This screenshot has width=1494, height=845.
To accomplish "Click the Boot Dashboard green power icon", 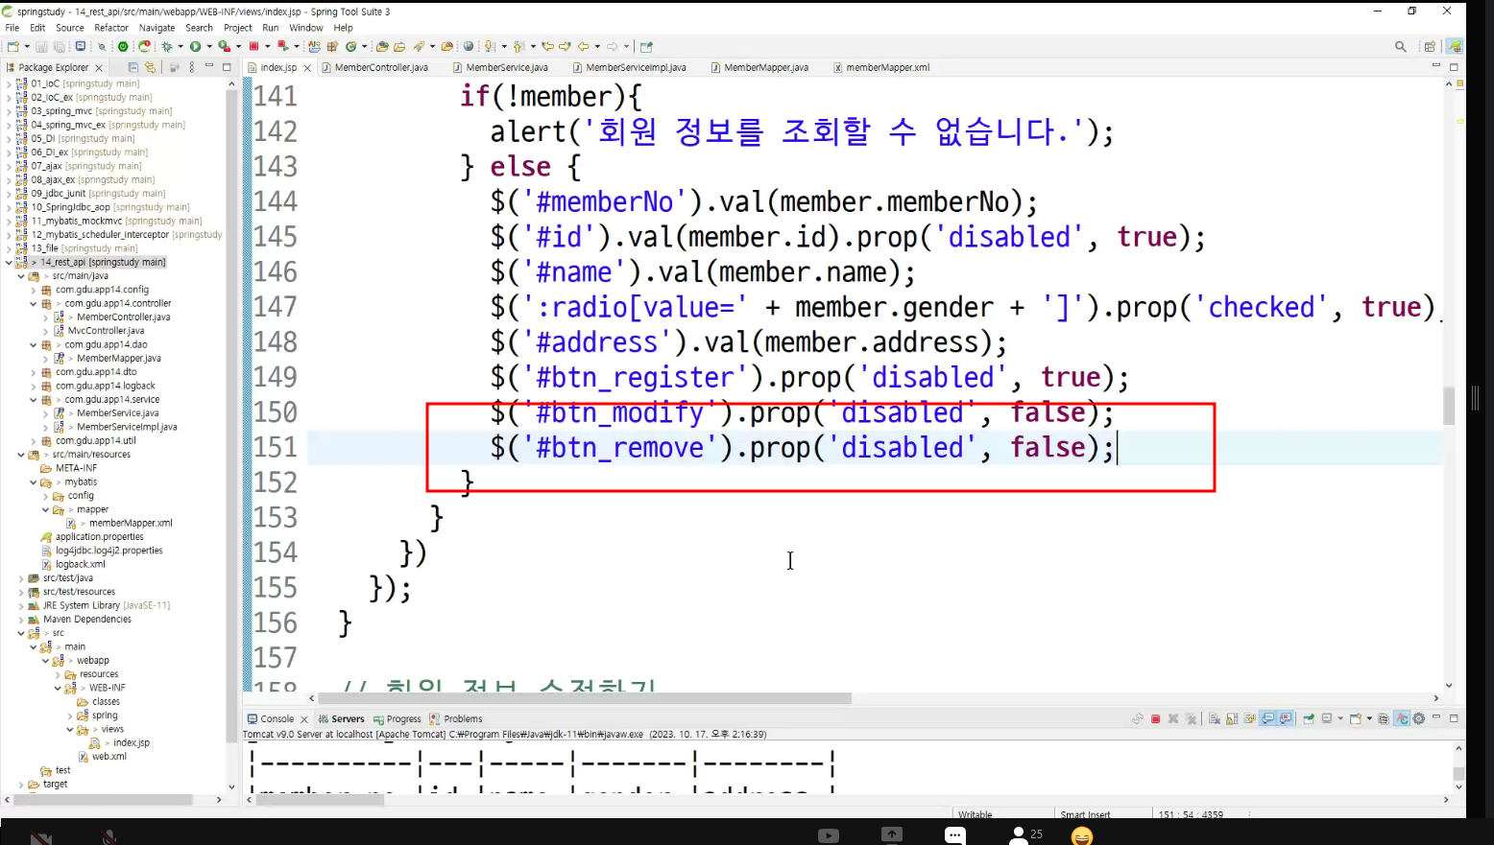I will (123, 46).
